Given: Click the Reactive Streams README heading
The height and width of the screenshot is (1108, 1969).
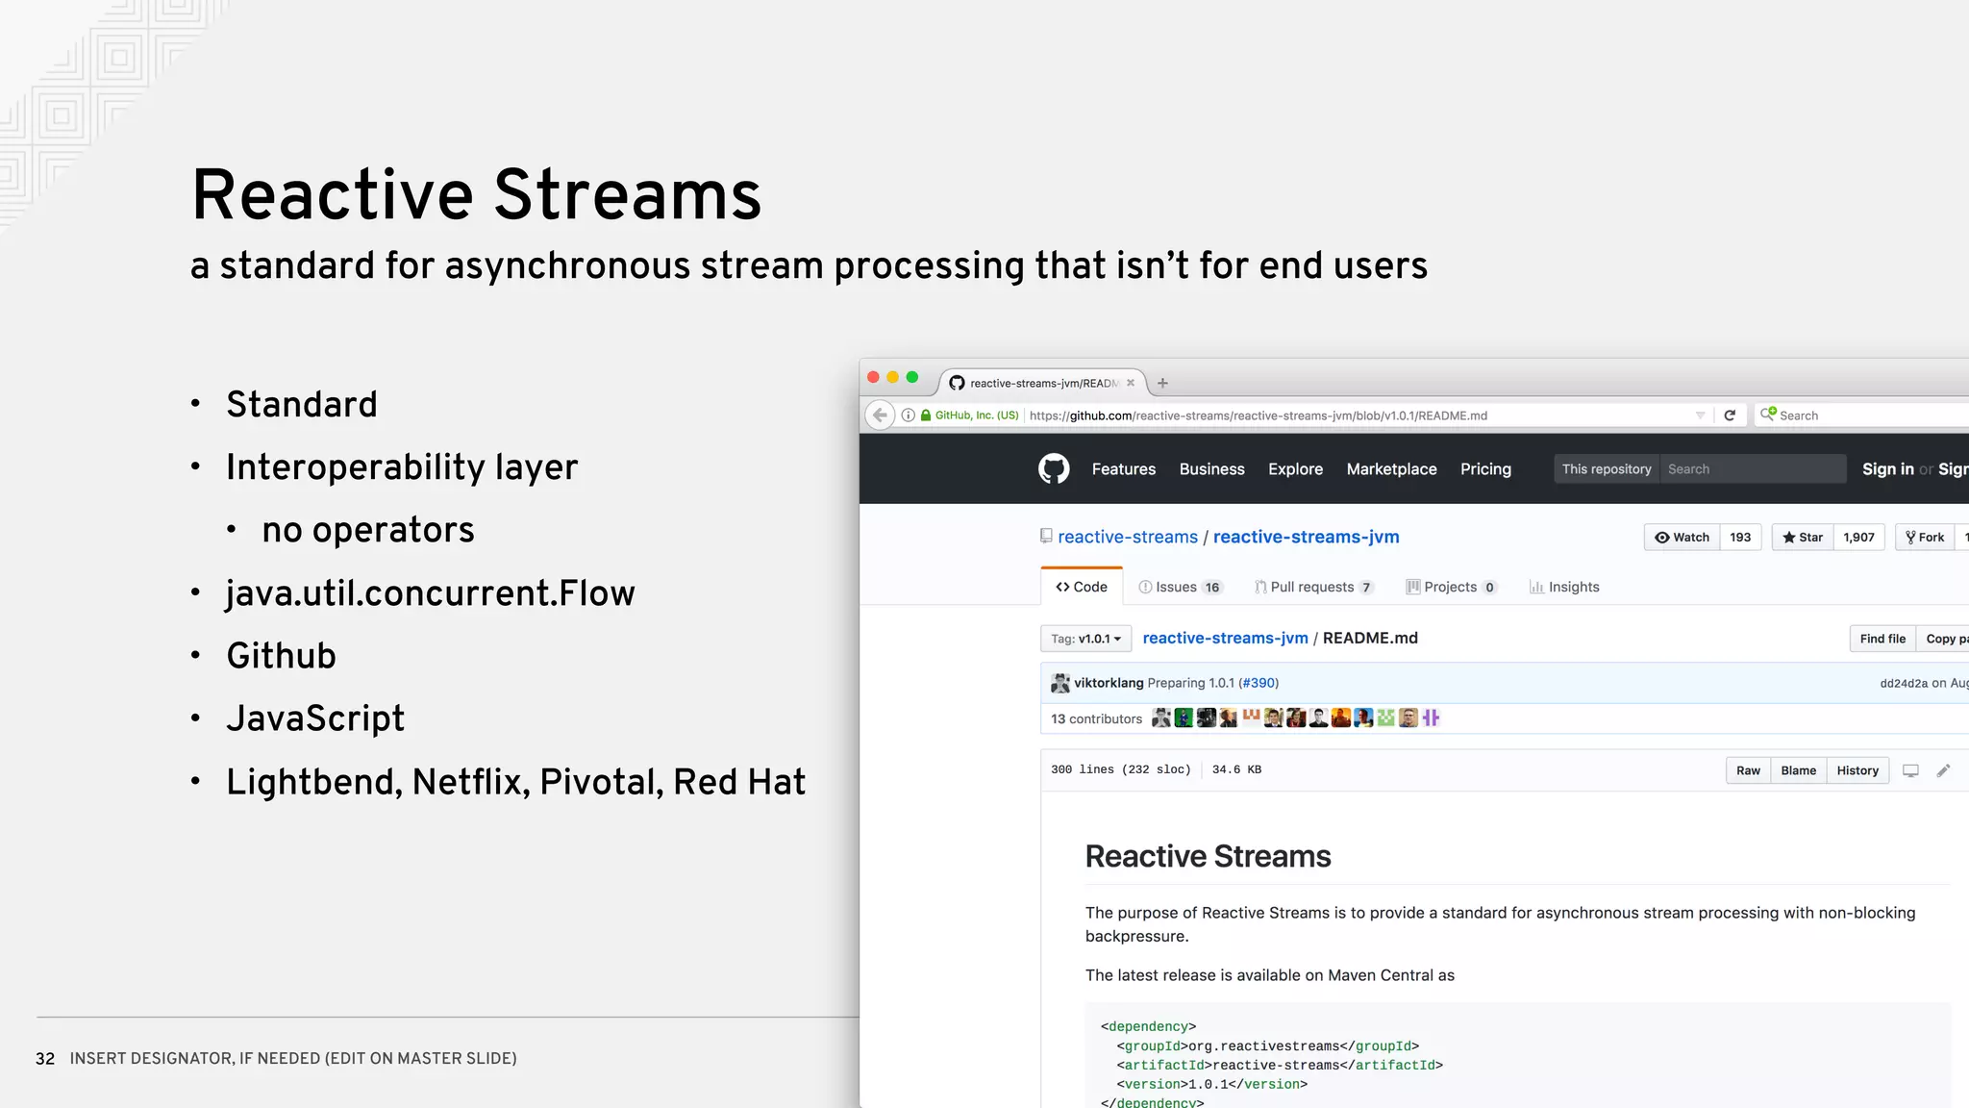Looking at the screenshot, I should 1208,856.
